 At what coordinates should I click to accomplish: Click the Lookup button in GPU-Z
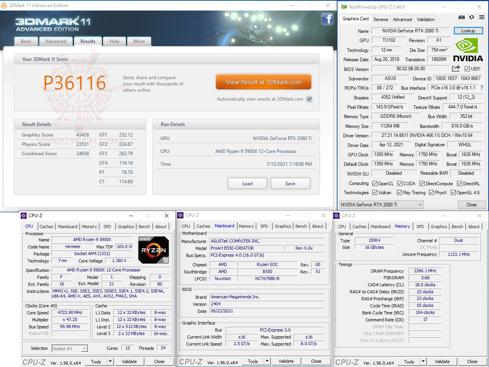pyautogui.click(x=468, y=30)
